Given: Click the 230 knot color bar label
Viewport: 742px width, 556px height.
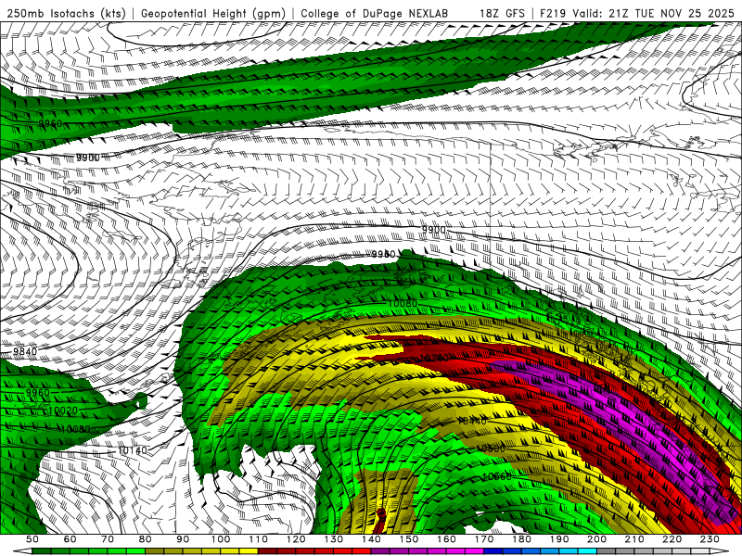Looking at the screenshot, I should coord(710,539).
